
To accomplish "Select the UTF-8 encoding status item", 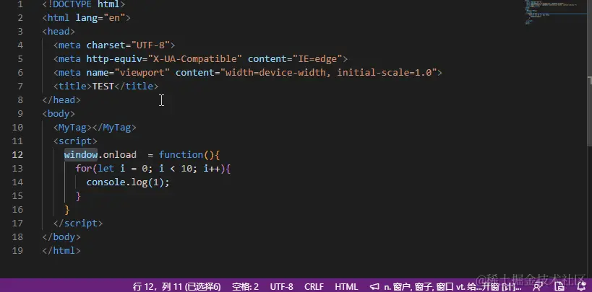I will coord(281,287).
